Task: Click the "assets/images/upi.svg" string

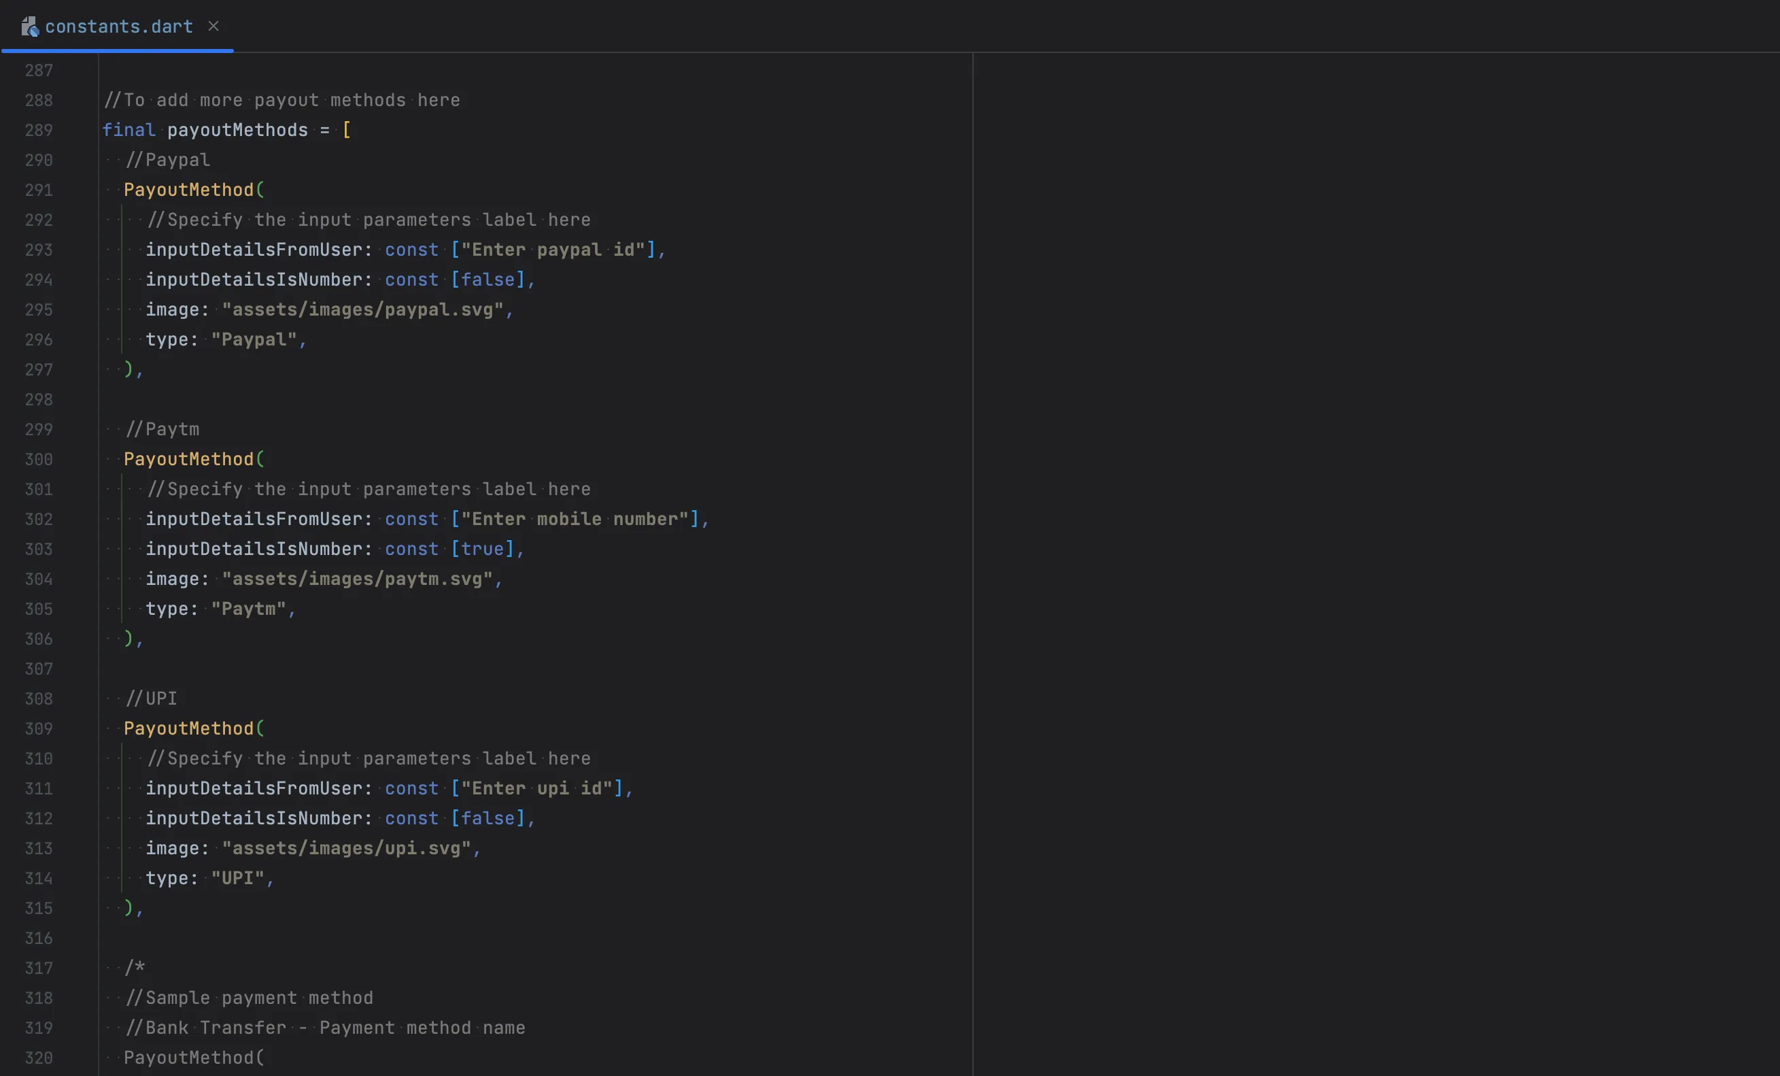Action: pos(347,848)
